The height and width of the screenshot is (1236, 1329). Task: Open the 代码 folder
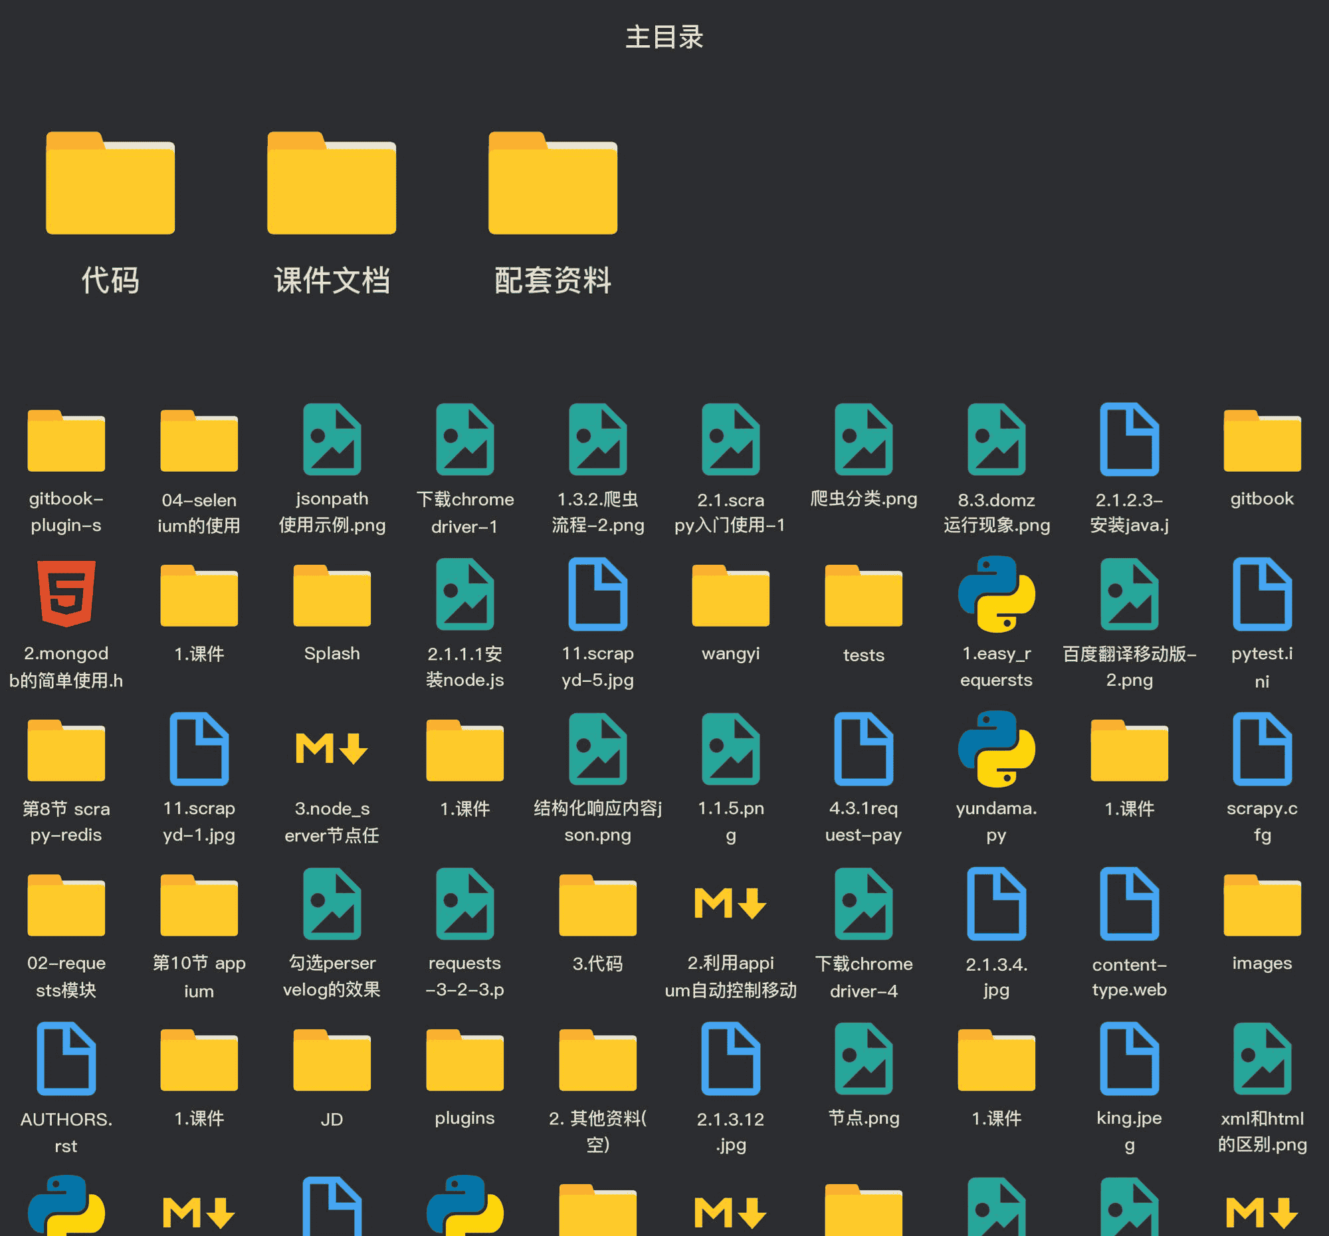pos(110,184)
